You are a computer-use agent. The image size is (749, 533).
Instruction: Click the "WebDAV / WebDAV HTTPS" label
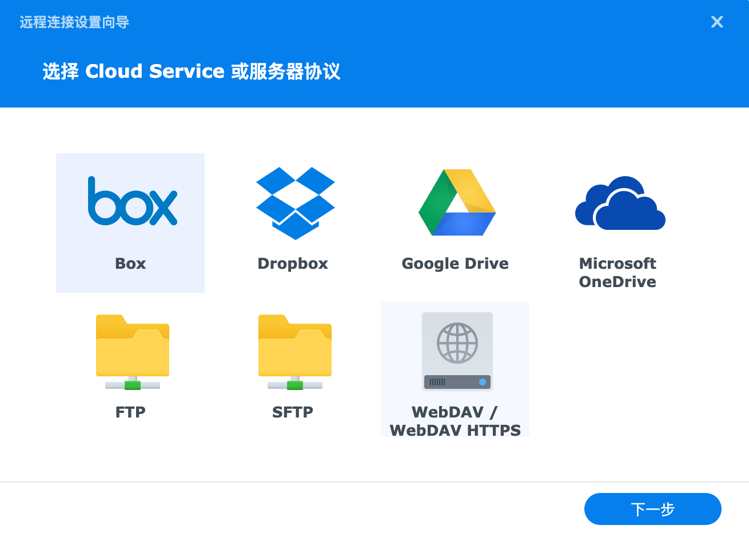(x=455, y=421)
